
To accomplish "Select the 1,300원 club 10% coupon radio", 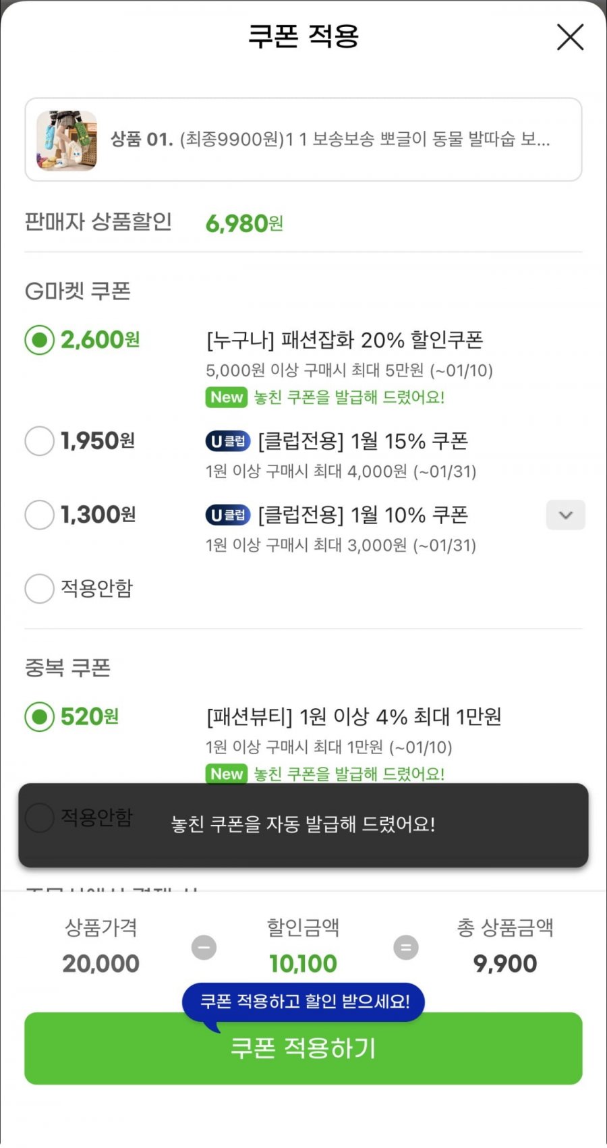I will (x=39, y=515).
